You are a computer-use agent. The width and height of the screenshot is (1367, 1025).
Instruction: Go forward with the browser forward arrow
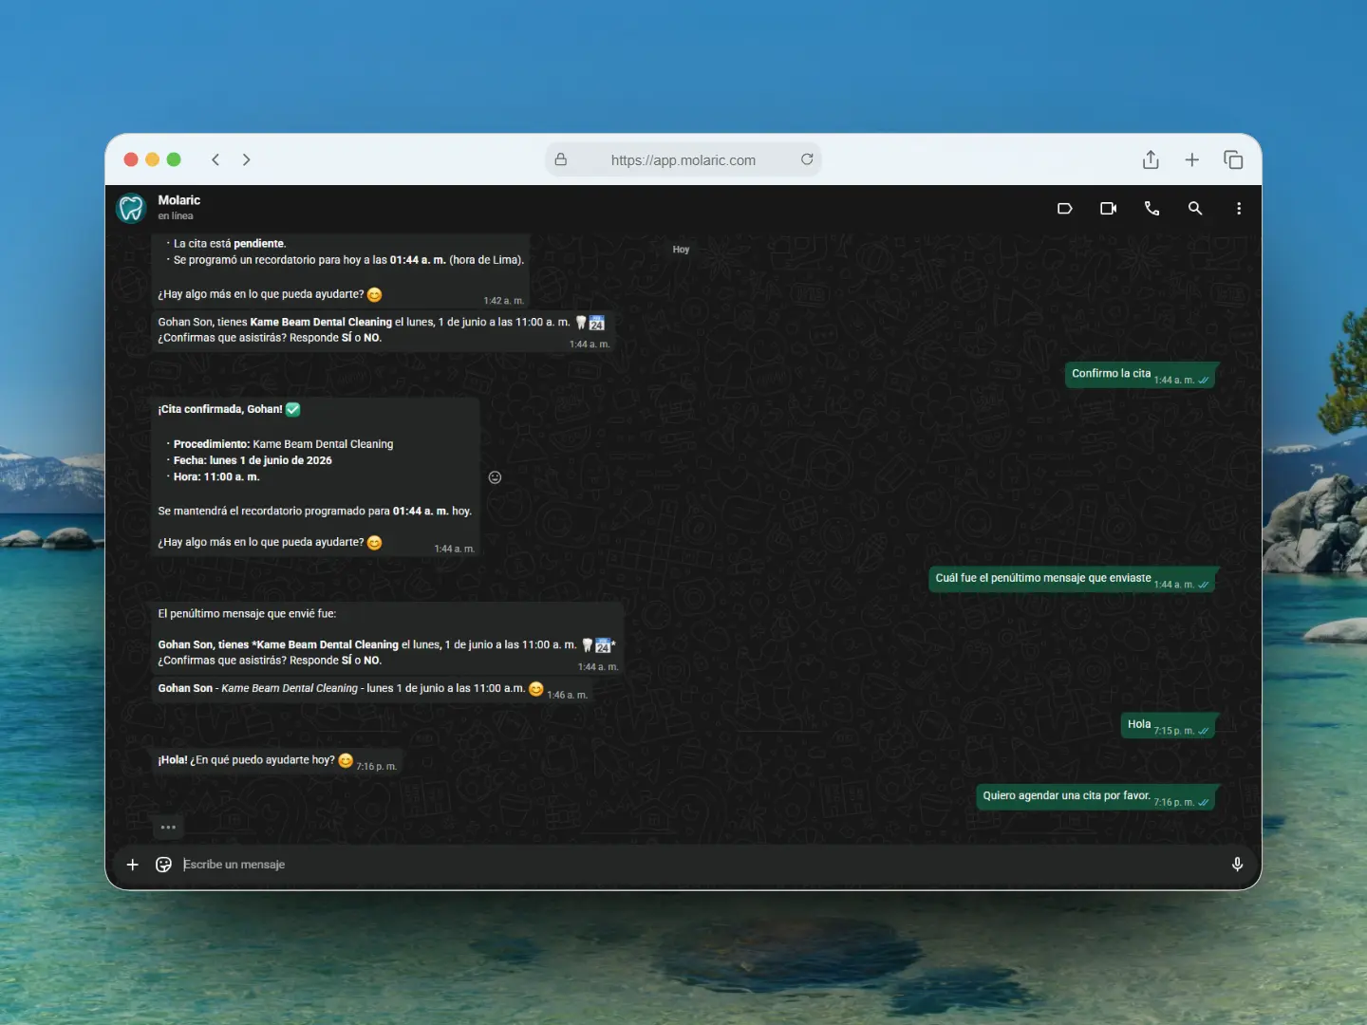[x=247, y=159]
